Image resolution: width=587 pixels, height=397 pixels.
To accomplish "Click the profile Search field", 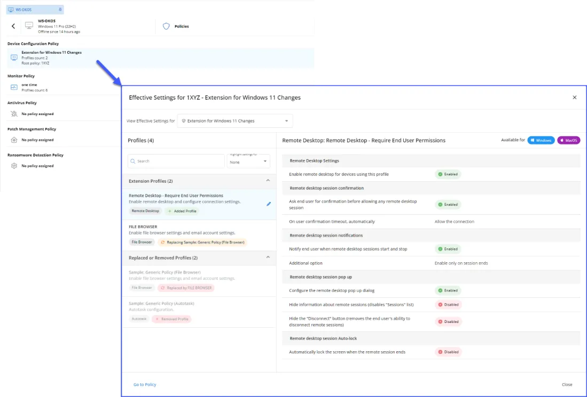I will pyautogui.click(x=176, y=161).
